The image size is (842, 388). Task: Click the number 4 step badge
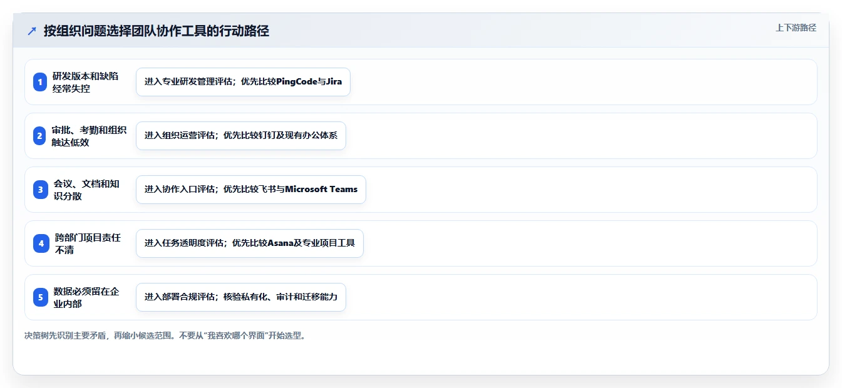tap(40, 243)
